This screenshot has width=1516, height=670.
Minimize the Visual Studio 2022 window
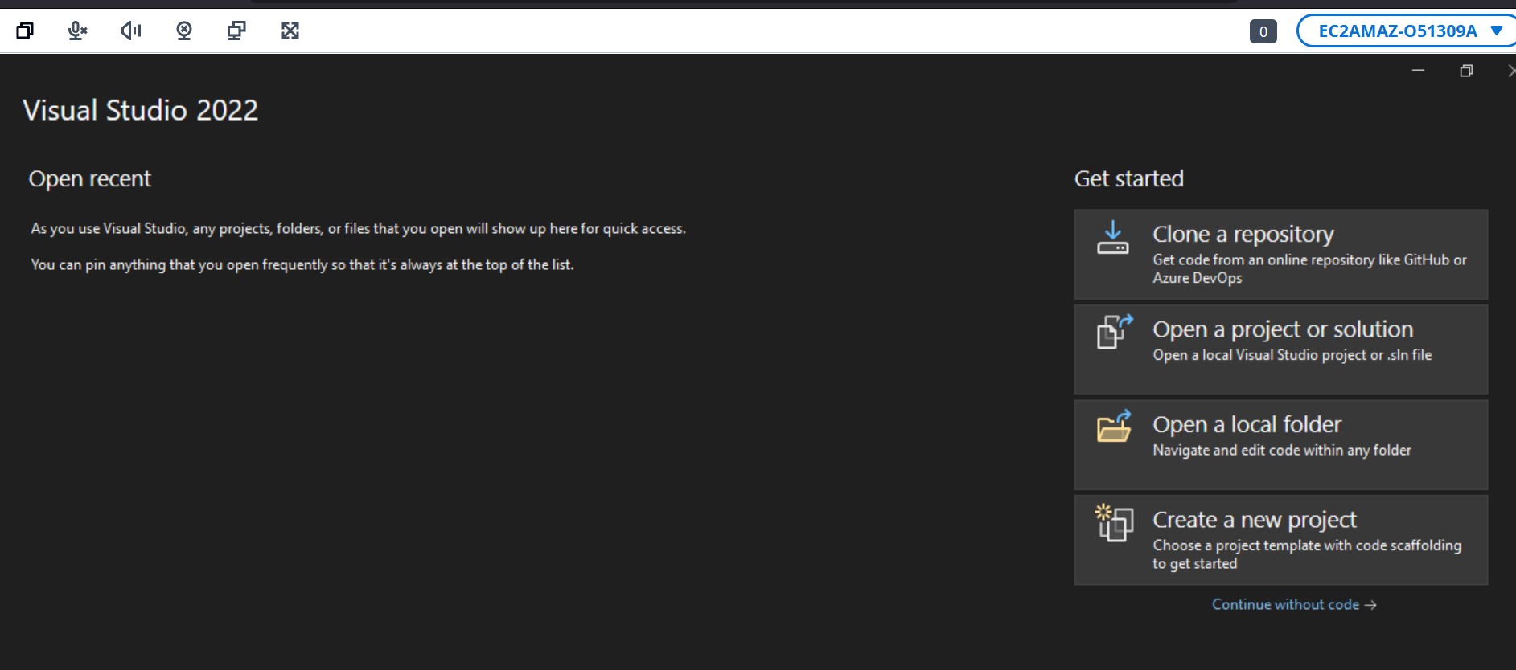coord(1418,71)
